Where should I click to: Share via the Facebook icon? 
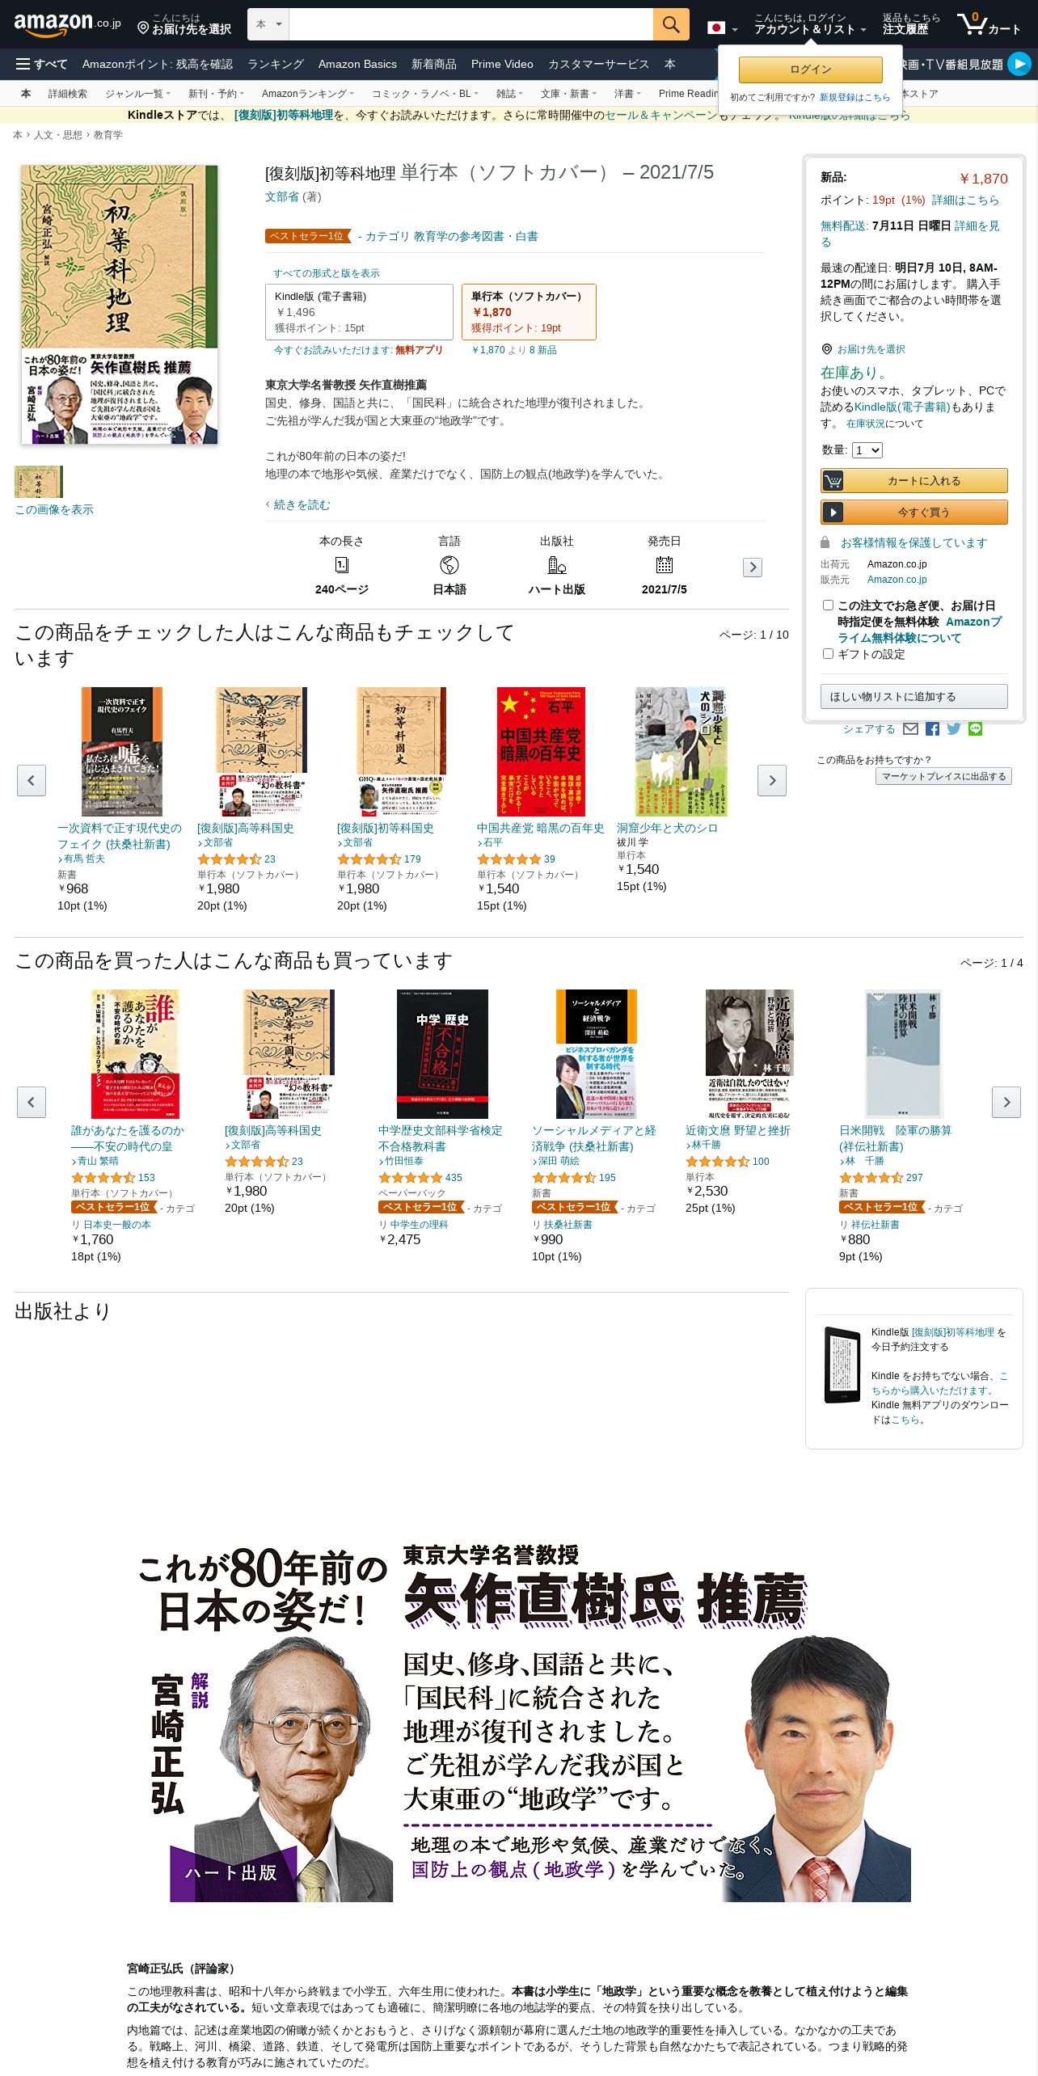click(932, 729)
